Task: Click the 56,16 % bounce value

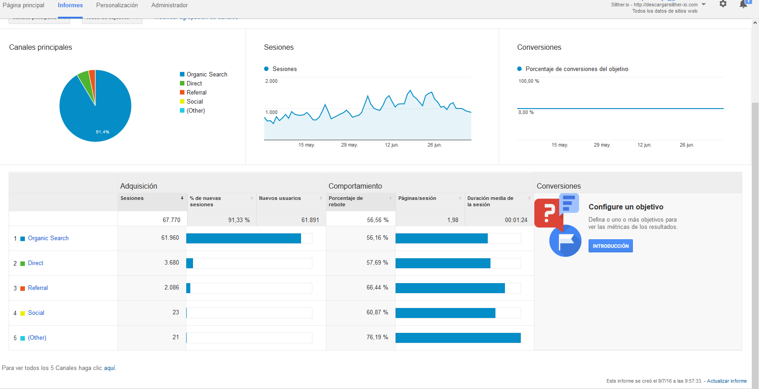Action: [x=377, y=237]
